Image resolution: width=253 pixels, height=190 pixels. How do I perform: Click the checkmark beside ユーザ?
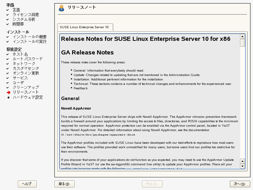click(7, 83)
